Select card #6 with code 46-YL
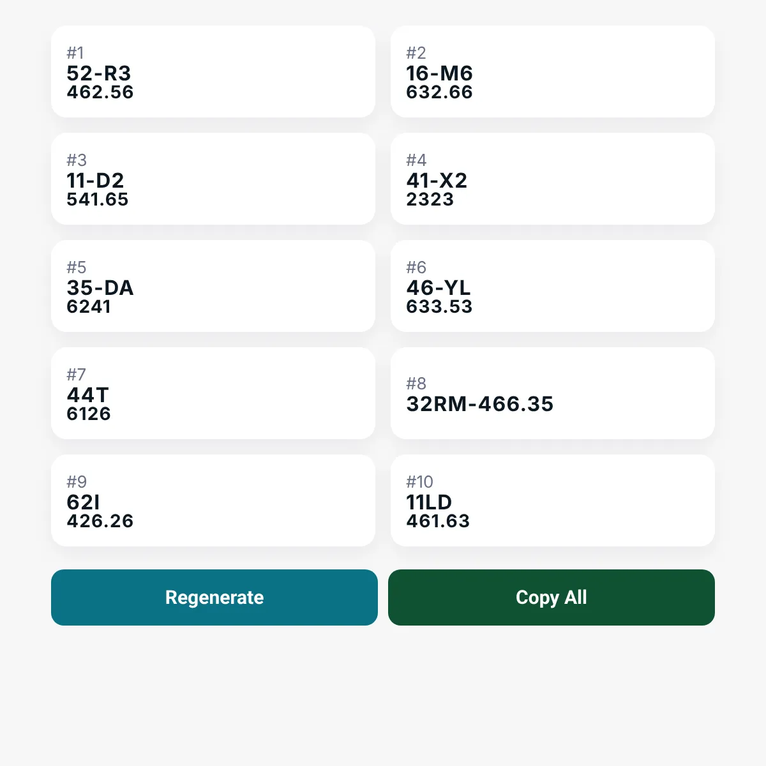766x766 pixels. (553, 286)
